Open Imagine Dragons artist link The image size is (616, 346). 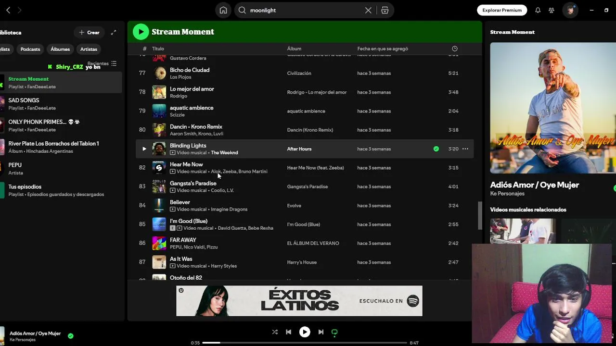229,210
